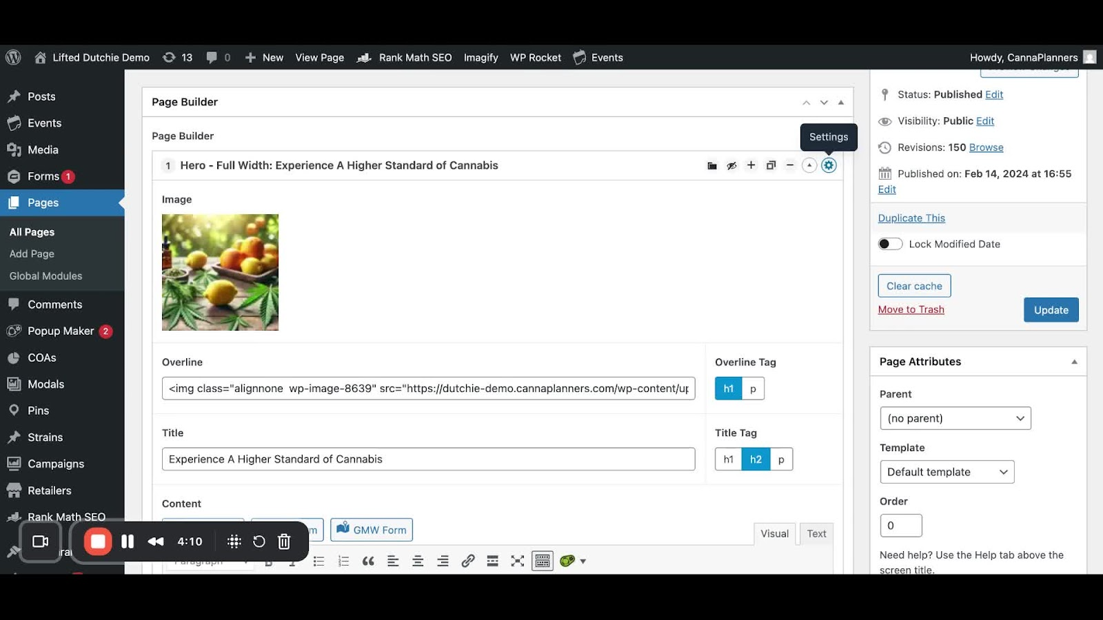Browse page revisions

[986, 147]
